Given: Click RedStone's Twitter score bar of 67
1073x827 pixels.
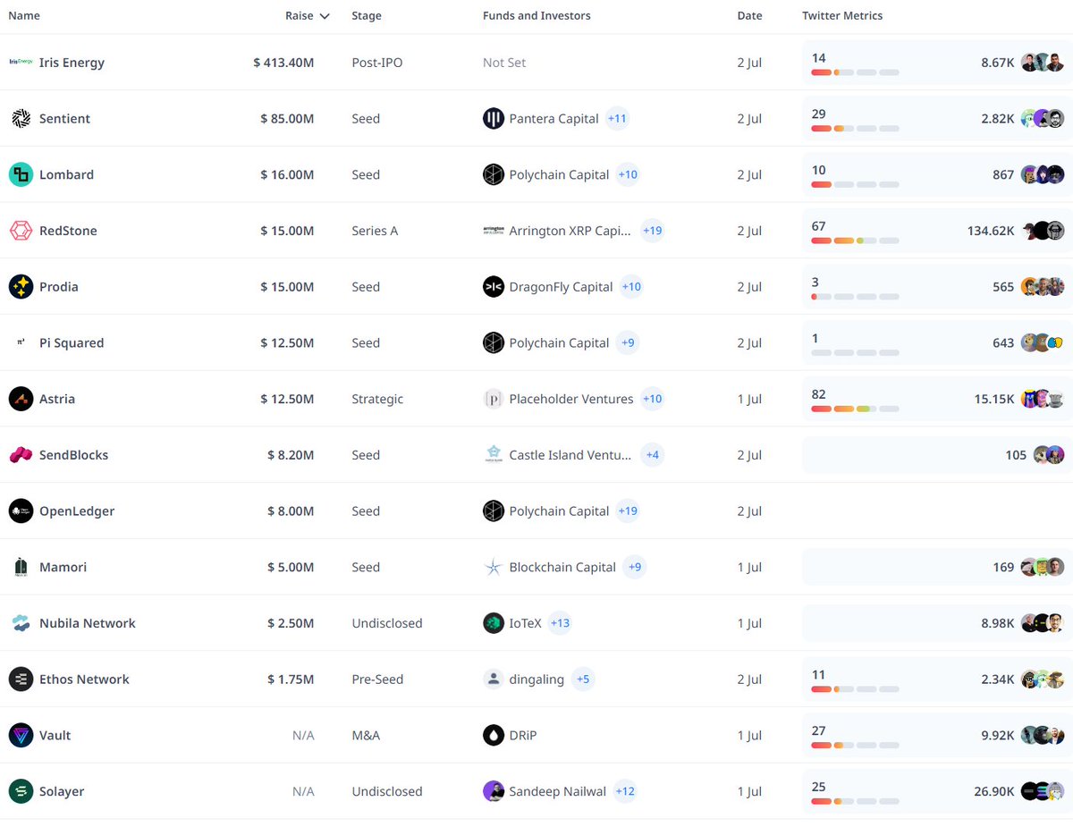Looking at the screenshot, I should [855, 241].
